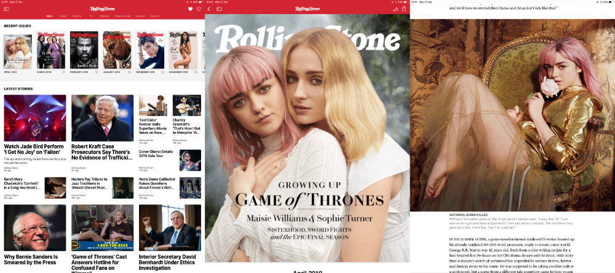The height and width of the screenshot is (273, 615).
Task: Open the Country tab
Action: [x=155, y=16]
